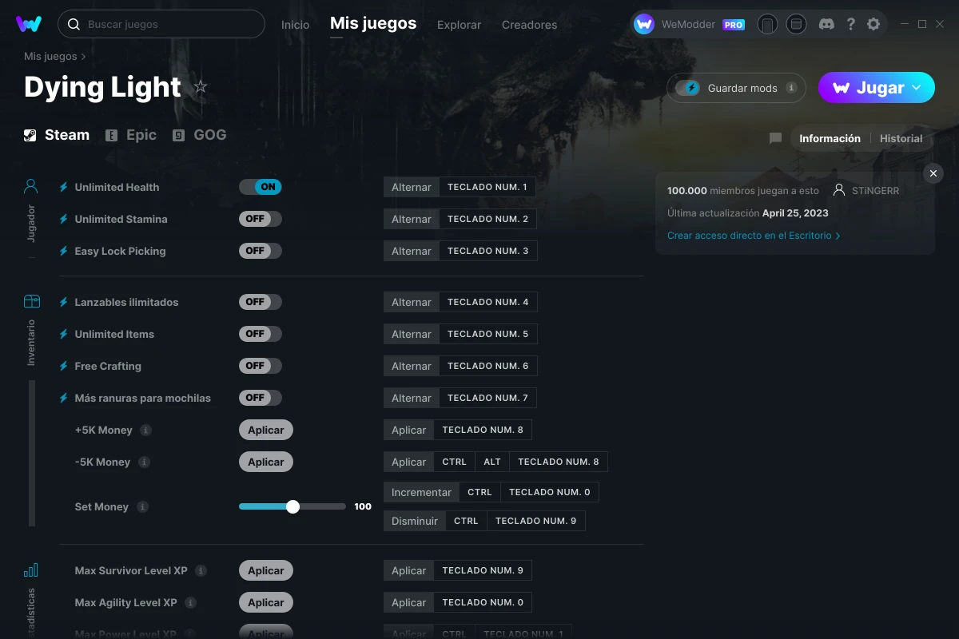The width and height of the screenshot is (959, 639).
Task: Turn off Unlimited Health toggle
Action: (261, 187)
